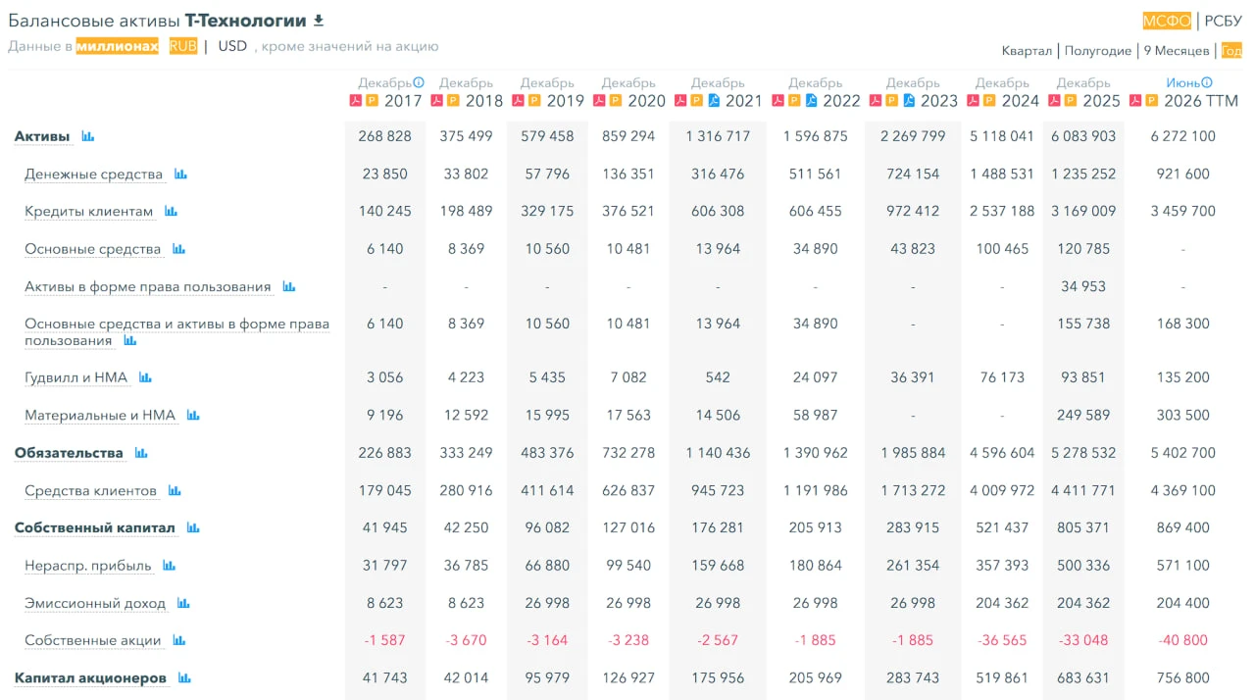Open the Денежные средства row link
This screenshot has height=700, width=1255.
[94, 175]
